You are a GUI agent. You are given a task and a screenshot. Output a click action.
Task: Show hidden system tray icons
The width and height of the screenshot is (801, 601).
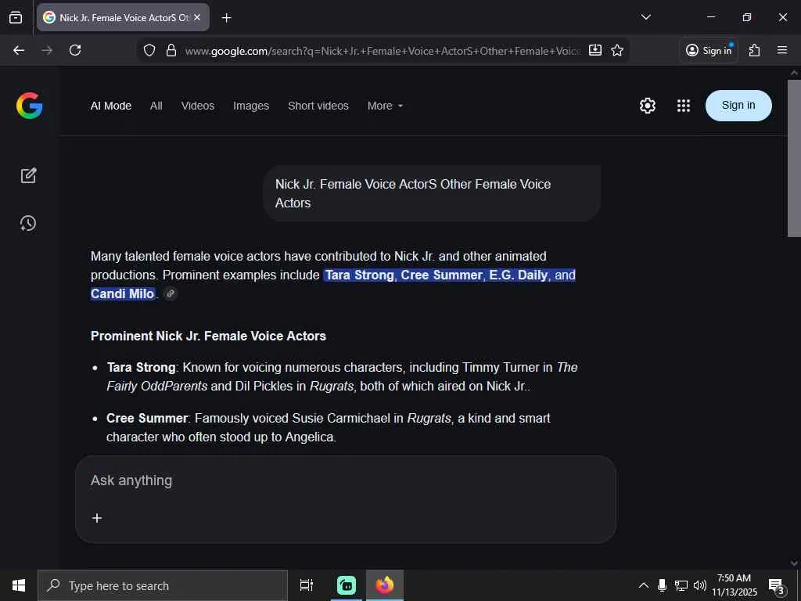click(644, 585)
